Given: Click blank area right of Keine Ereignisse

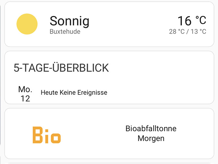Looking at the screenshot, I should (x=158, y=92).
